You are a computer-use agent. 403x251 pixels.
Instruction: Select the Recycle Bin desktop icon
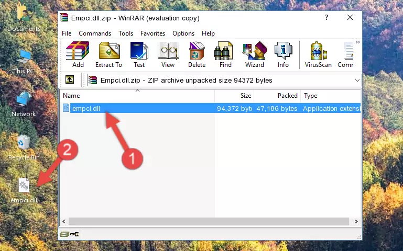pos(24,148)
